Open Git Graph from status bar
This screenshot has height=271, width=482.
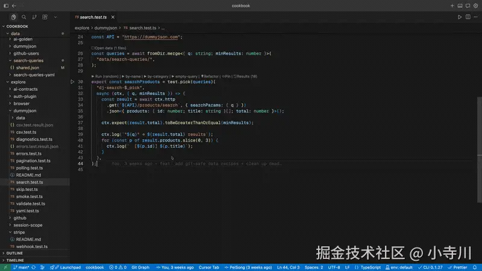coord(140,267)
